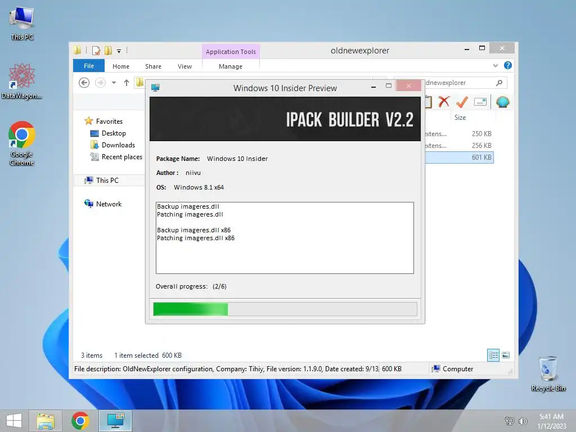Click the properties icon in quick access toolbar
The width and height of the screenshot is (576, 432).
pos(96,50)
